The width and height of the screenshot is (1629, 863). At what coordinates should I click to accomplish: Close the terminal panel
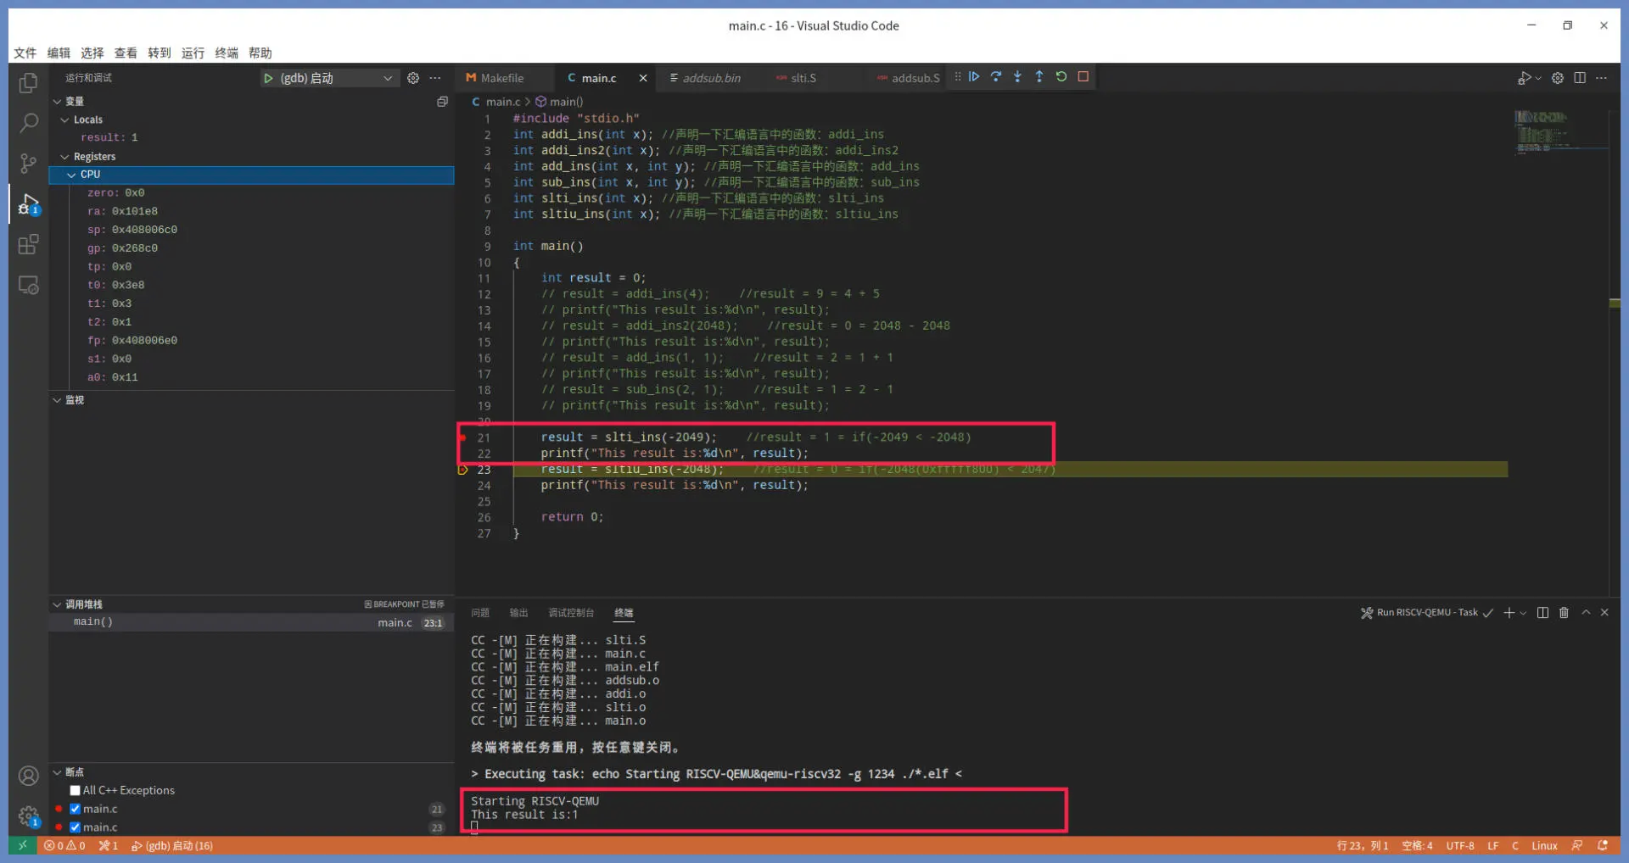click(1604, 613)
